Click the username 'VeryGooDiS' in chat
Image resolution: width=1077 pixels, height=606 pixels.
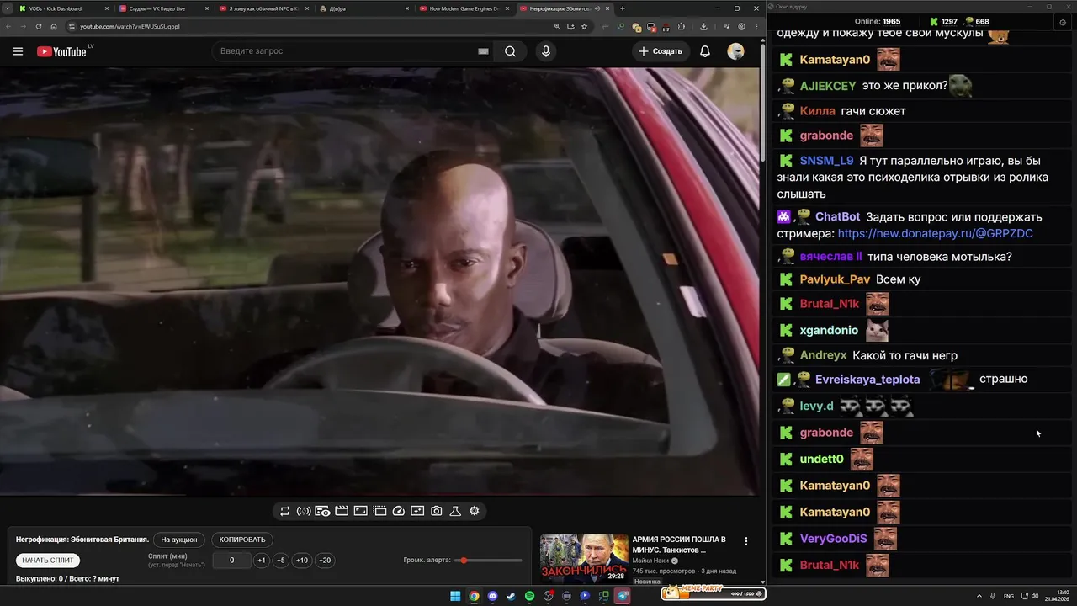tap(833, 539)
